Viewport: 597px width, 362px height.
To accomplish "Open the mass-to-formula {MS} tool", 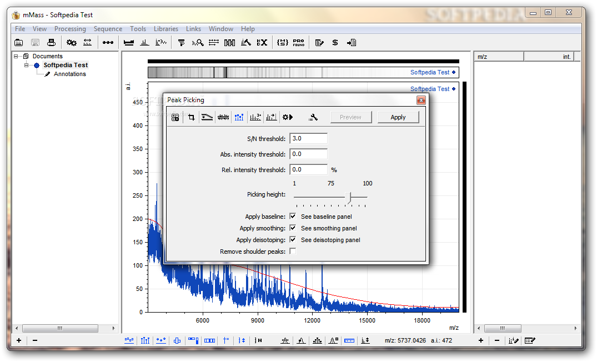I will click(283, 43).
